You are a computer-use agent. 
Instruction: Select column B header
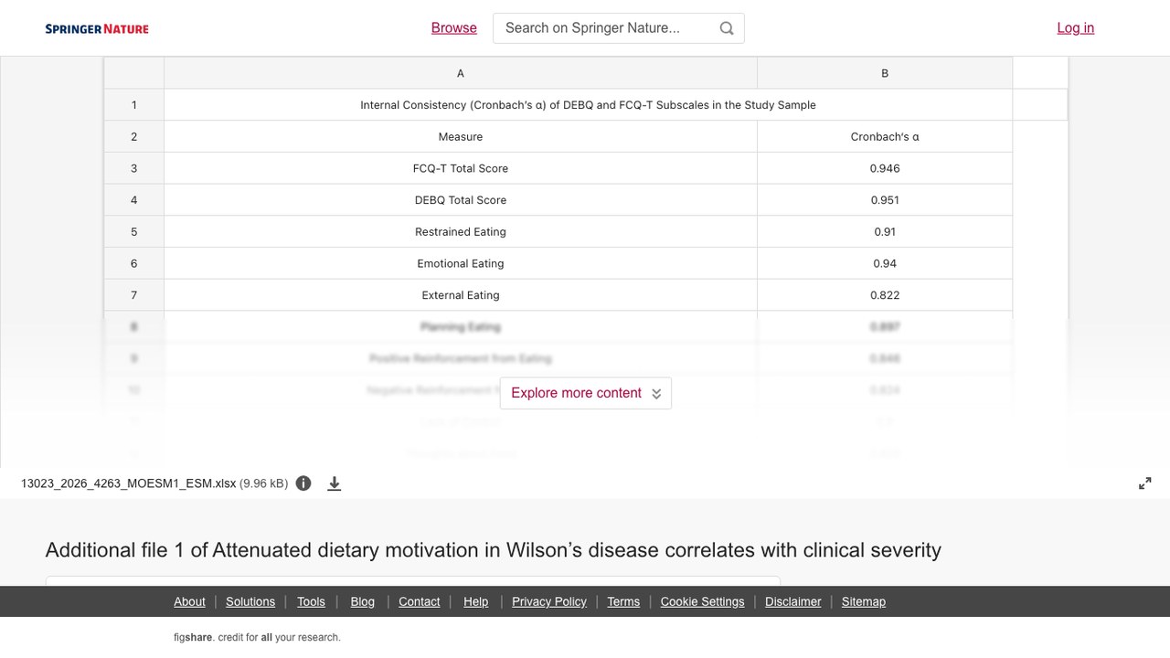[885, 73]
